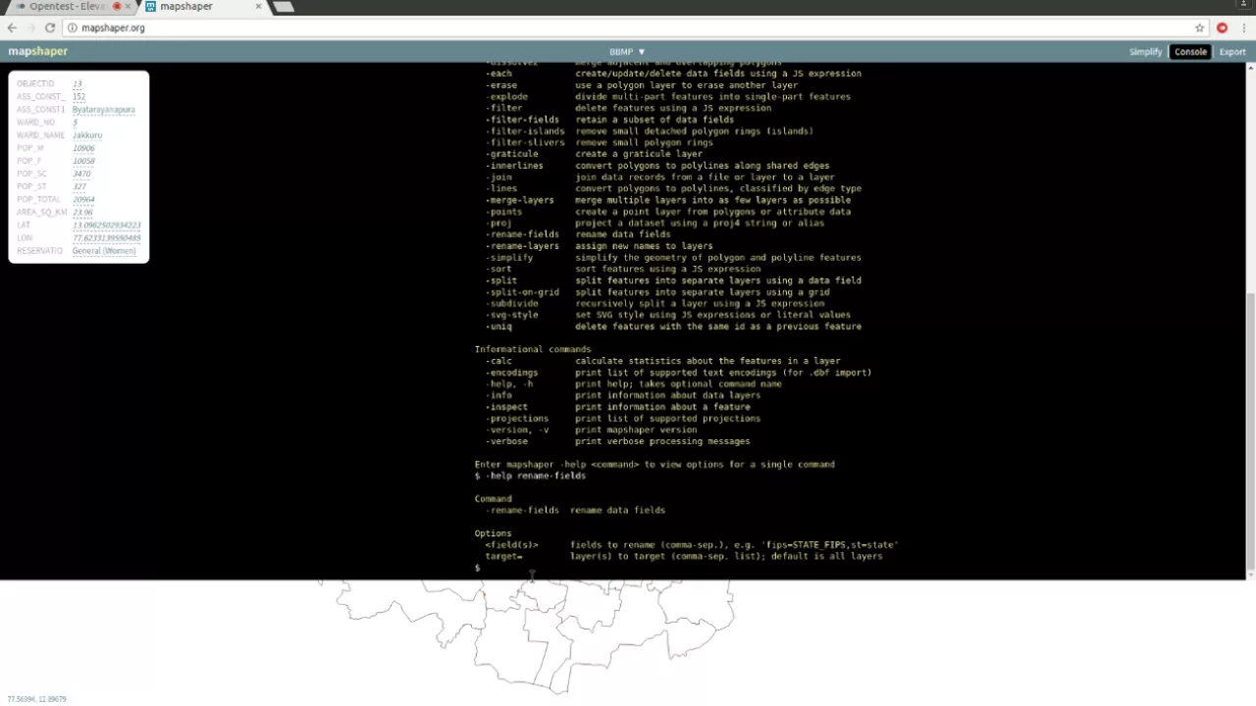Screen dimensions: 1256x706
Task: Click the '-svg-style' command text
Action: 512,315
